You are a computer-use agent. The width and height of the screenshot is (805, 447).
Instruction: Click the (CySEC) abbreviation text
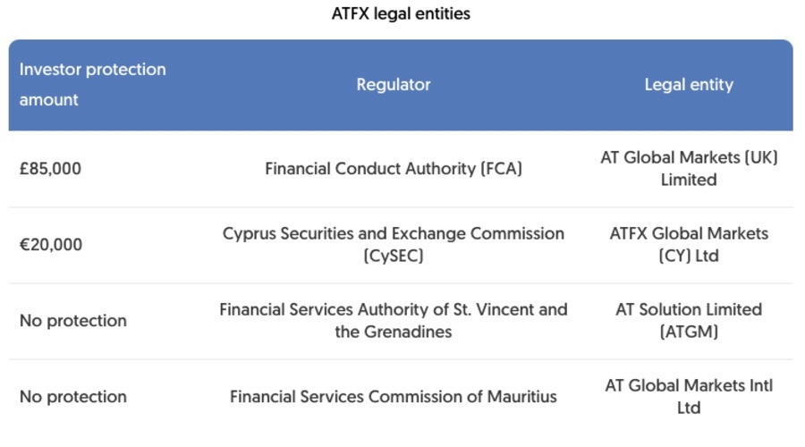coord(394,257)
